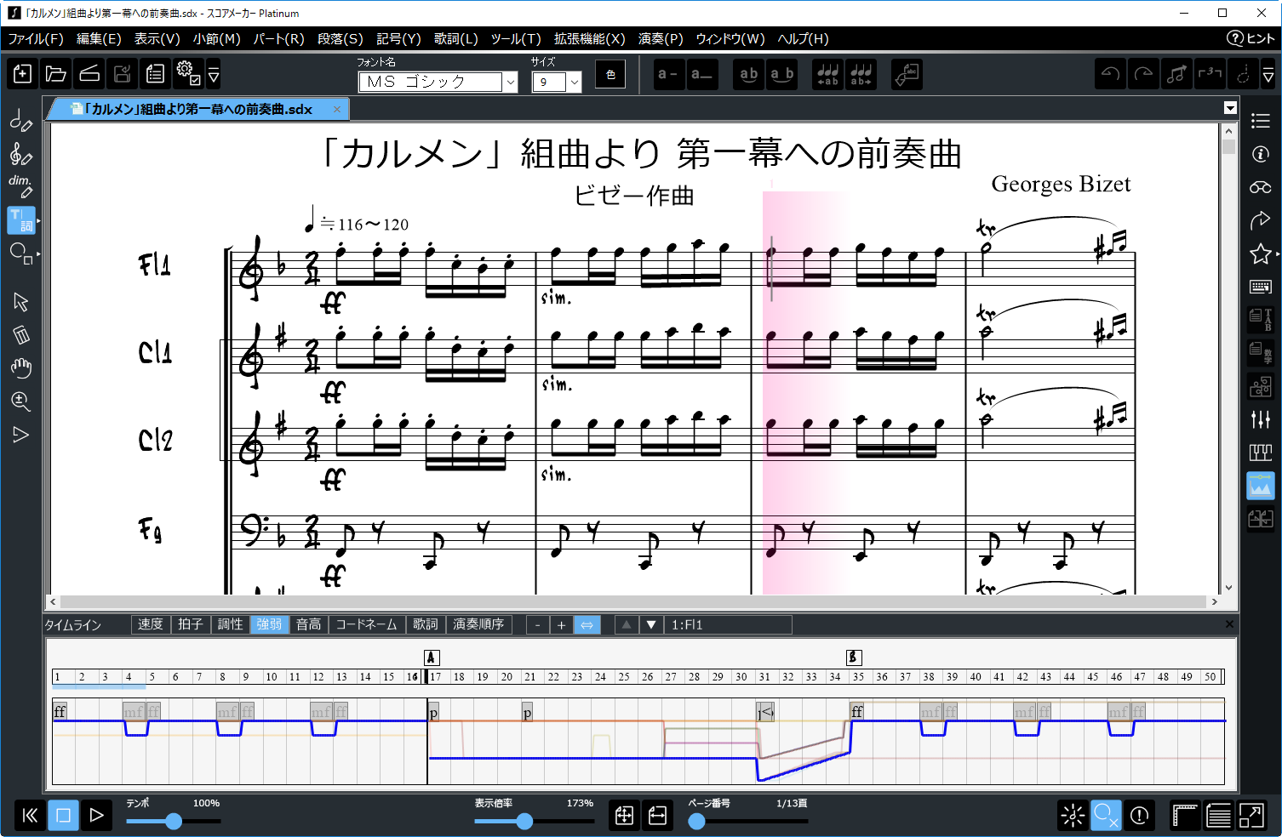
Task: Select the hand pan tool
Action: point(20,368)
